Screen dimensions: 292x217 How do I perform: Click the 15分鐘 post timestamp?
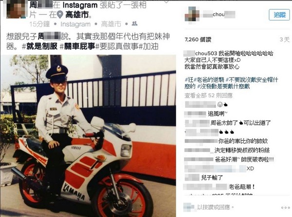pyautogui.click(x=40, y=24)
